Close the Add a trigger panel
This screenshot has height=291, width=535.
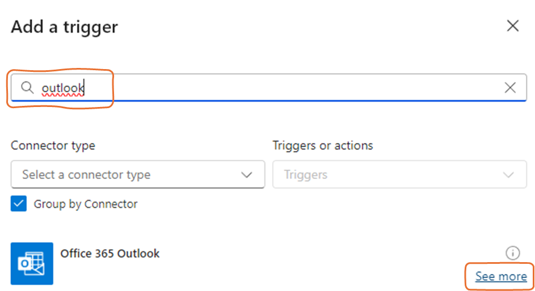[512, 26]
